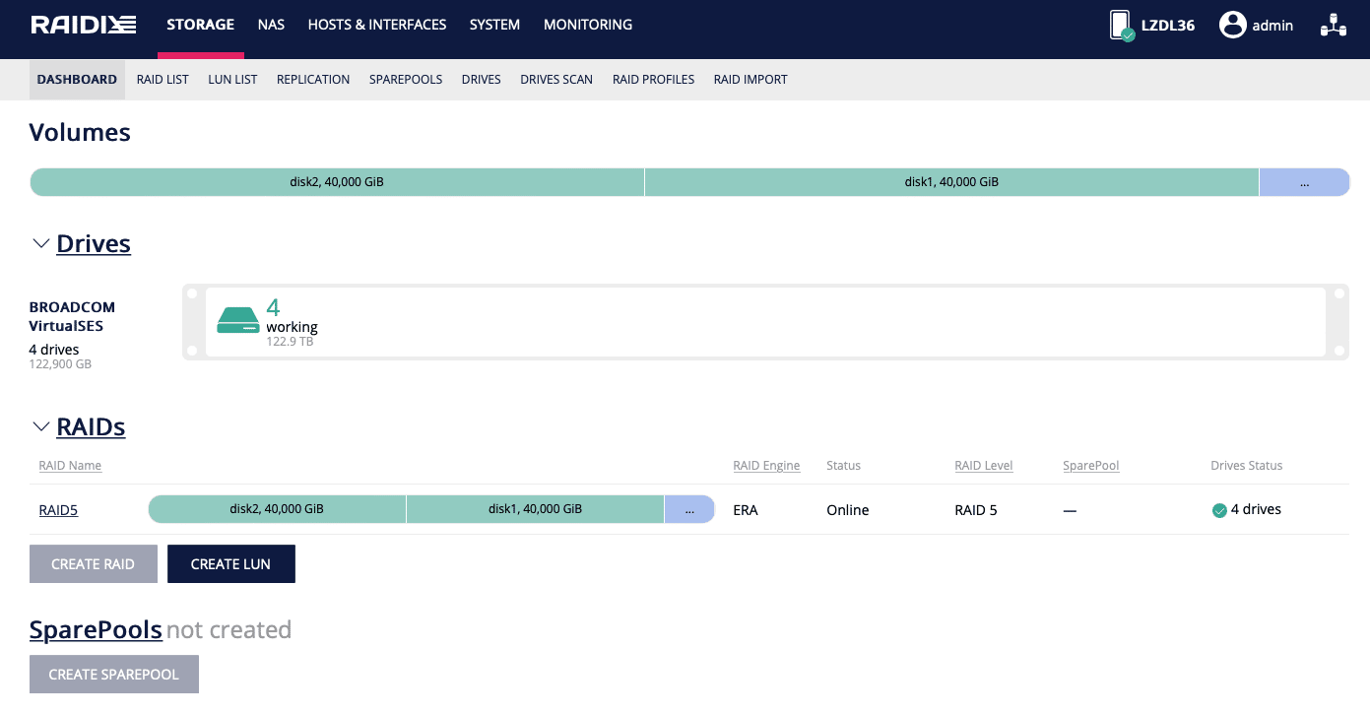
Task: Open the HOSTS & INTERFACES menu
Action: pyautogui.click(x=377, y=26)
